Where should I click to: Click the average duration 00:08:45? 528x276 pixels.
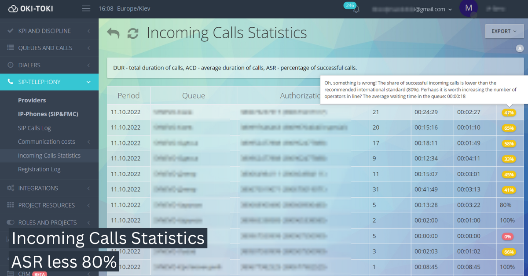tap(469, 267)
